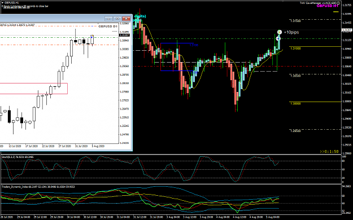Click the +10pips profit label
This screenshot has width=353, height=220.
291,32
